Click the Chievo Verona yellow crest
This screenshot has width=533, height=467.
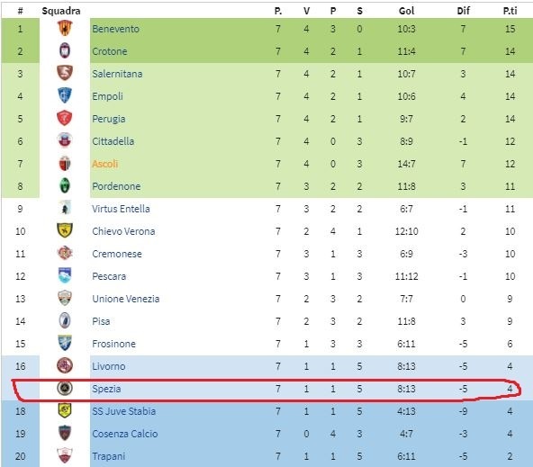click(65, 230)
